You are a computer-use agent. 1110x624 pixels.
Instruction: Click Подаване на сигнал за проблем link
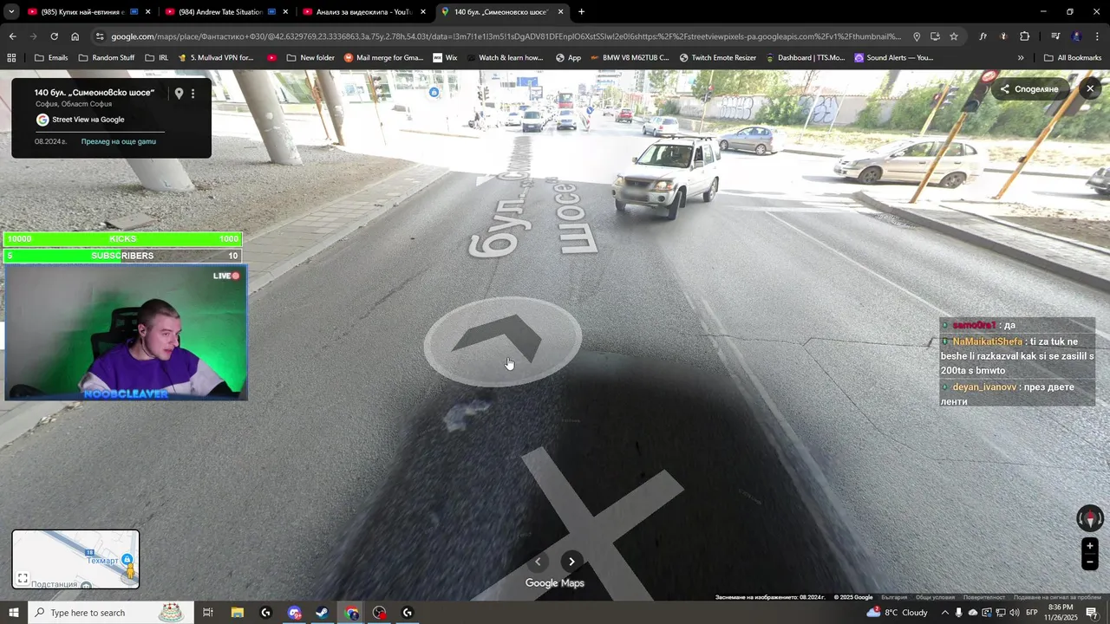tap(1057, 597)
